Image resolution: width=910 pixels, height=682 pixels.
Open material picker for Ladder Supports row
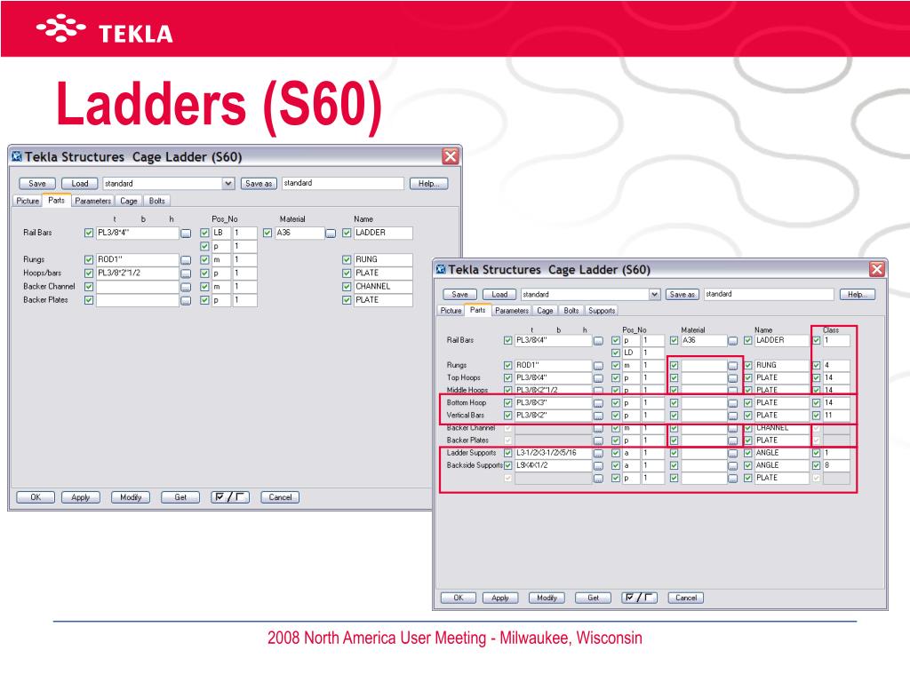pyautogui.click(x=733, y=454)
